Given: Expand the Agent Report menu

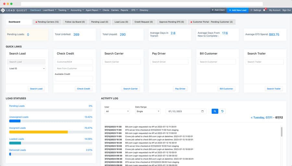Looking at the screenshot, I should pos(93,10).
